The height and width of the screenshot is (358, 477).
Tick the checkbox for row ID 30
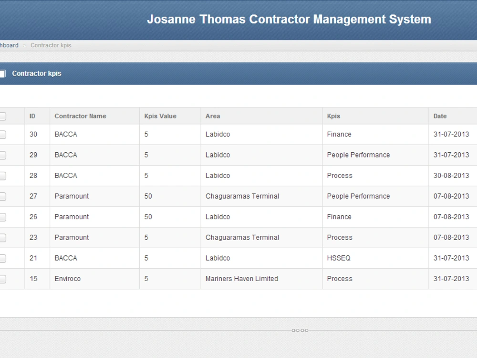tap(2, 135)
